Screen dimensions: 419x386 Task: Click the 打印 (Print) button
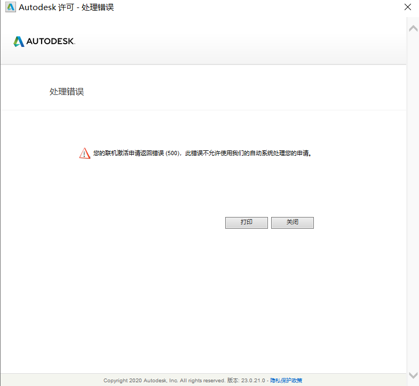247,222
